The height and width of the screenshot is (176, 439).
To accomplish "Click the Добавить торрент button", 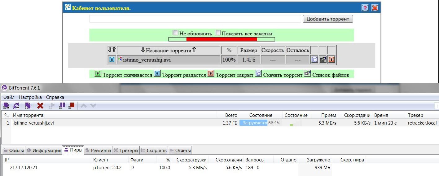I will pyautogui.click(x=328, y=19).
